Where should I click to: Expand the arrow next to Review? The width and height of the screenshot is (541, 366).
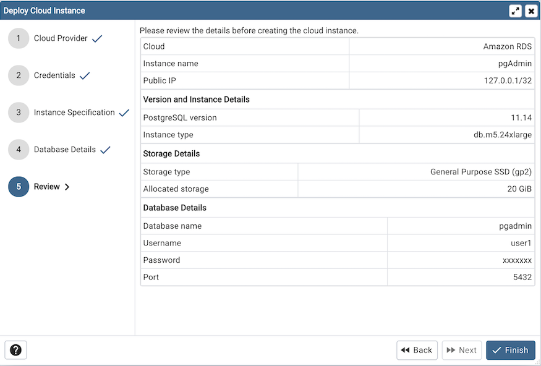[66, 186]
